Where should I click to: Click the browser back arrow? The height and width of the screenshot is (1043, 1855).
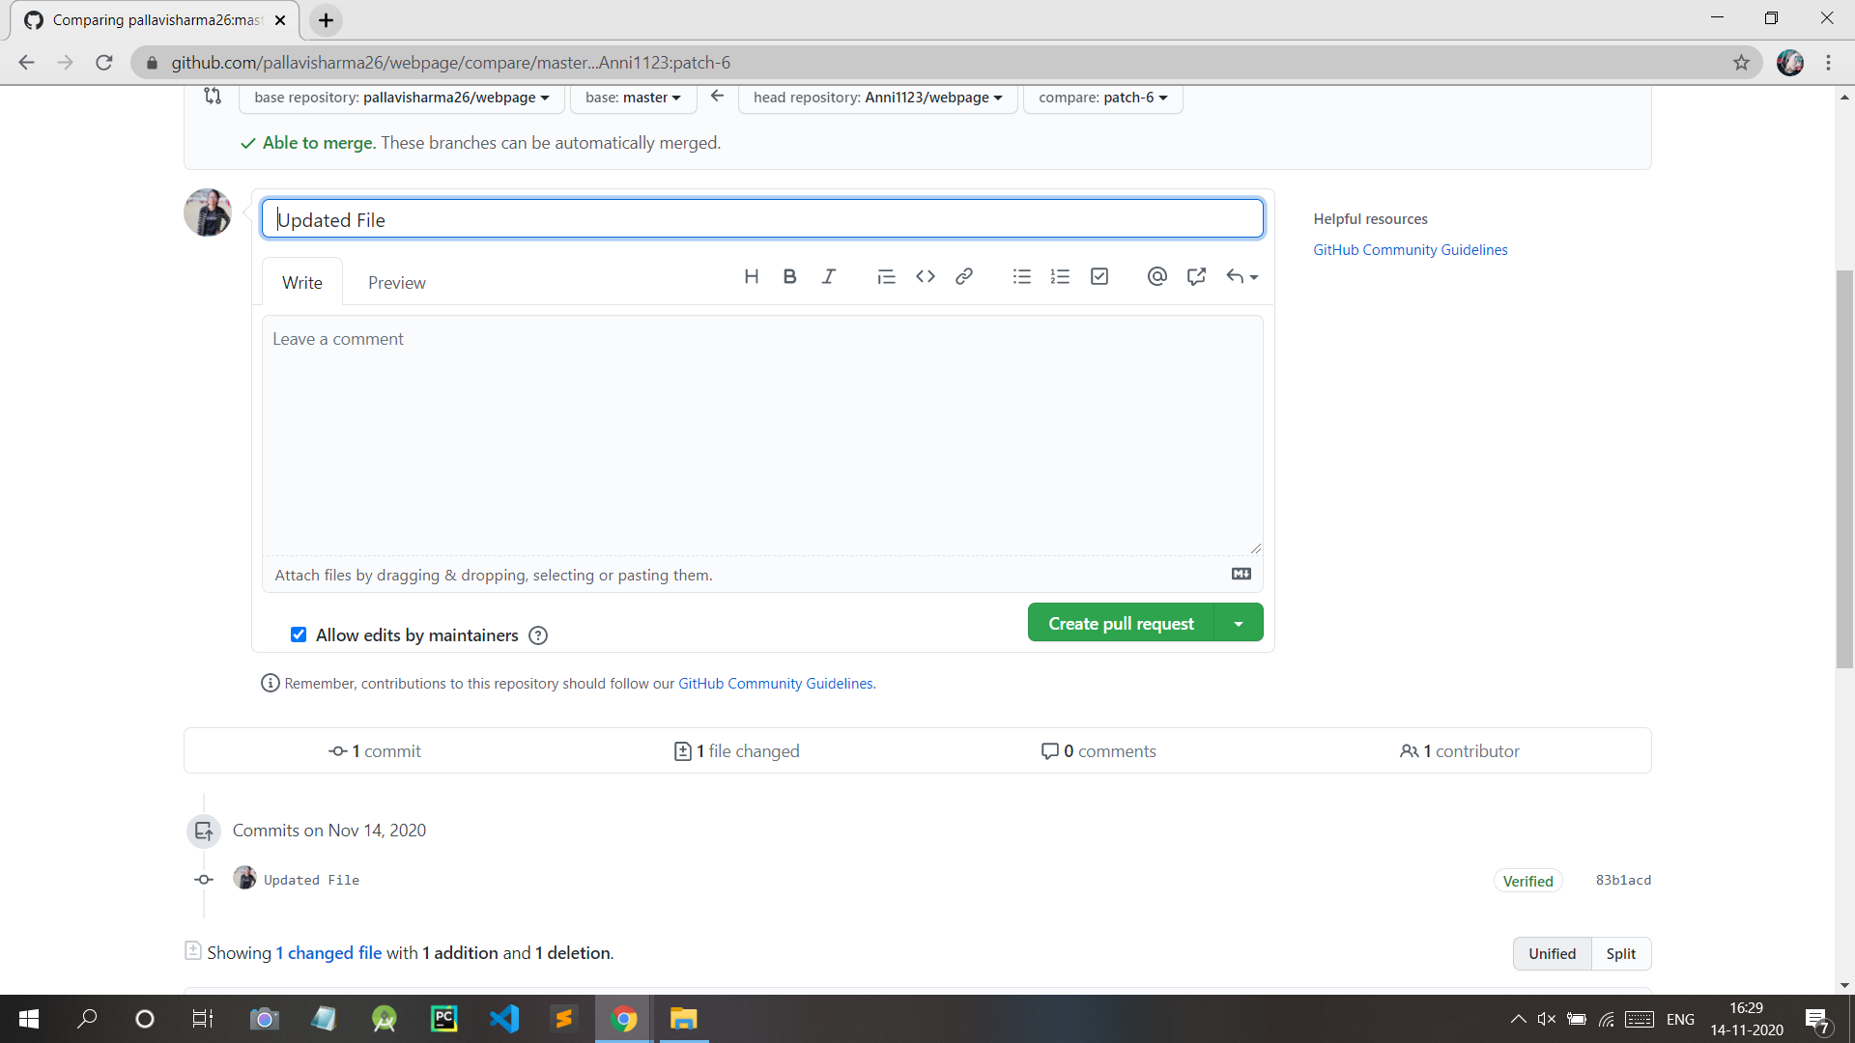coord(26,63)
